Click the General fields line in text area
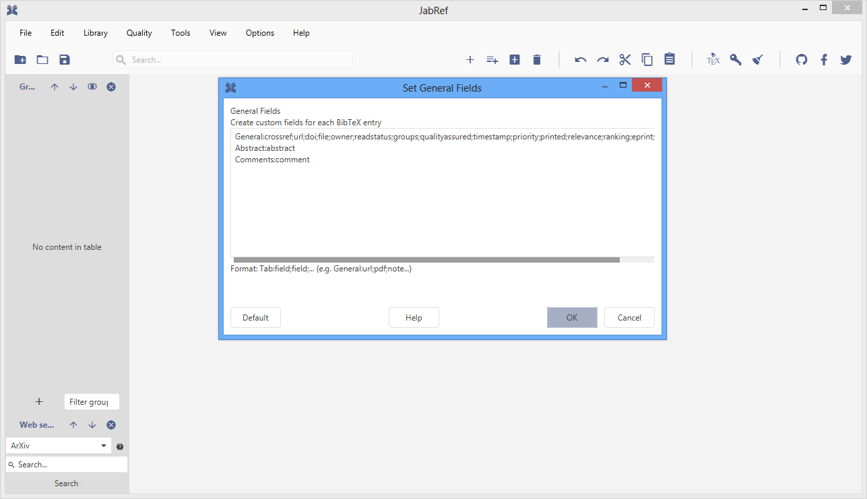This screenshot has width=867, height=499. [x=445, y=137]
